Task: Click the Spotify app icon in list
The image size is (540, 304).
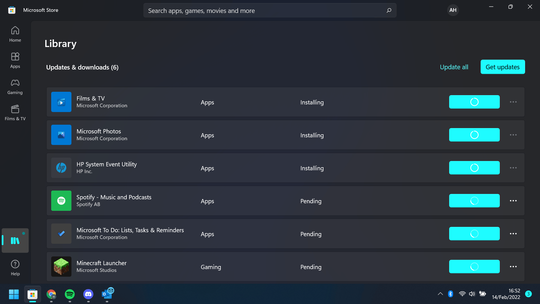Action: point(61,201)
